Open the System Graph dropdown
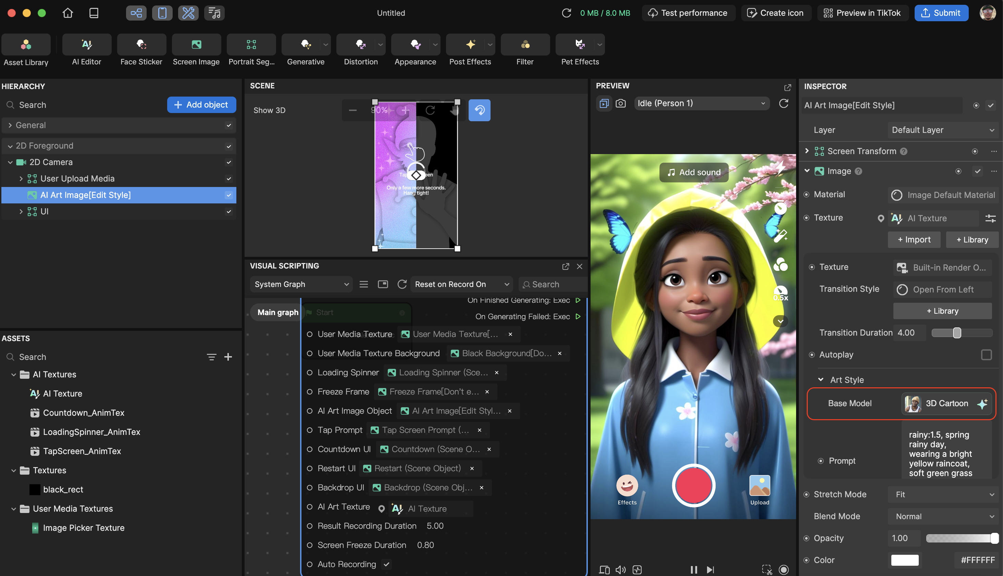The height and width of the screenshot is (576, 1003). [x=301, y=285]
